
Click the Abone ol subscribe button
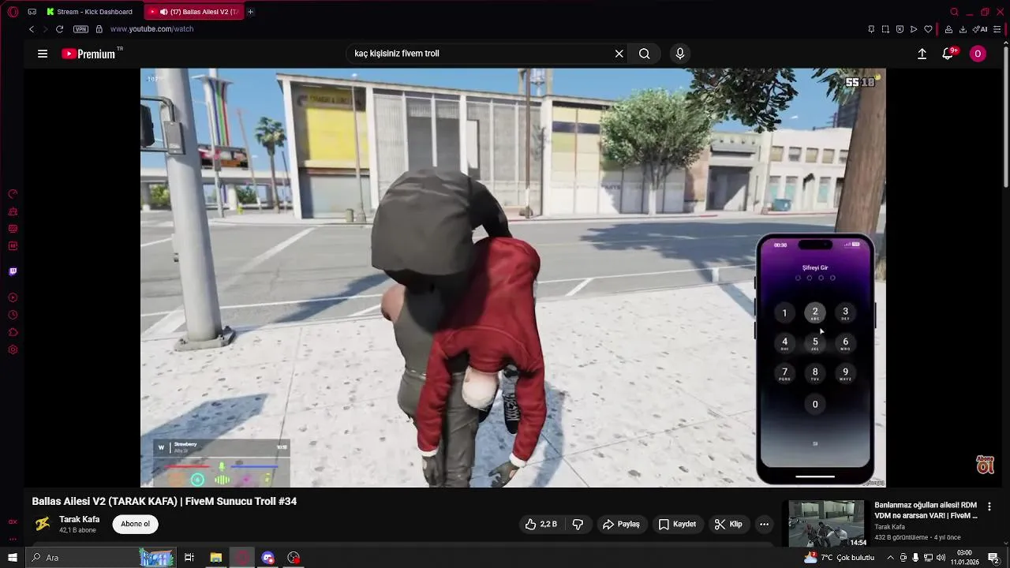point(135,524)
